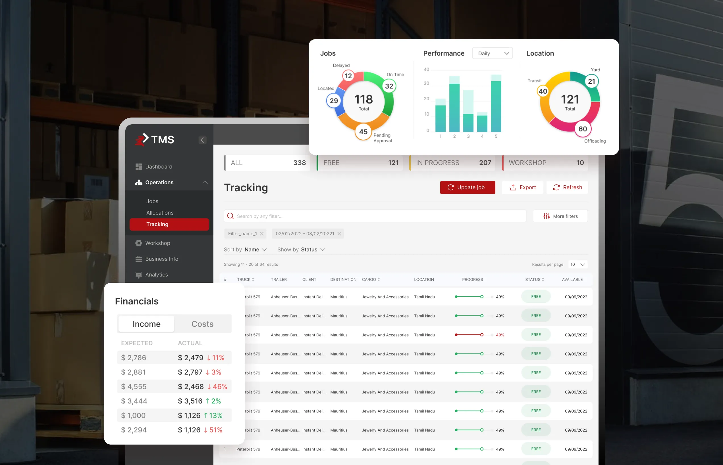Click the More filters button
723x465 pixels.
coord(560,216)
